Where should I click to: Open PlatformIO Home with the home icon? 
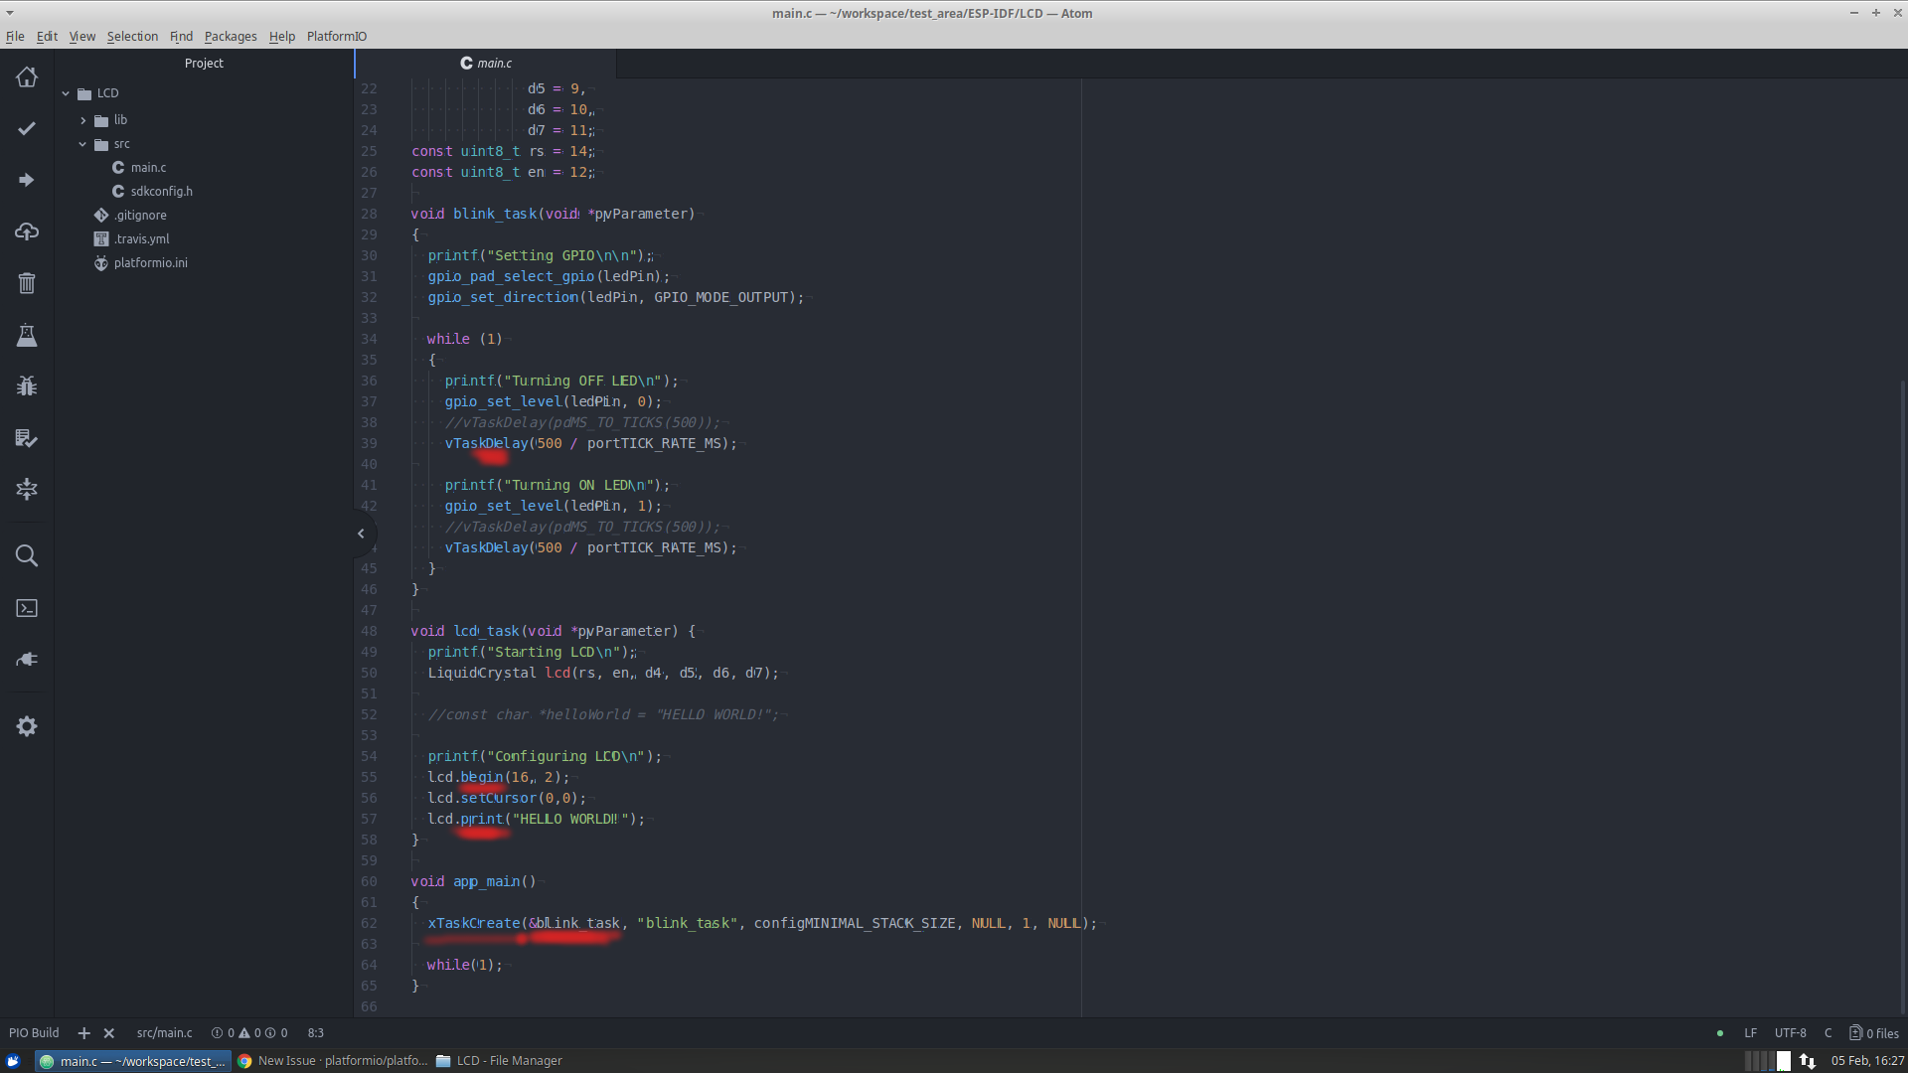click(x=27, y=77)
